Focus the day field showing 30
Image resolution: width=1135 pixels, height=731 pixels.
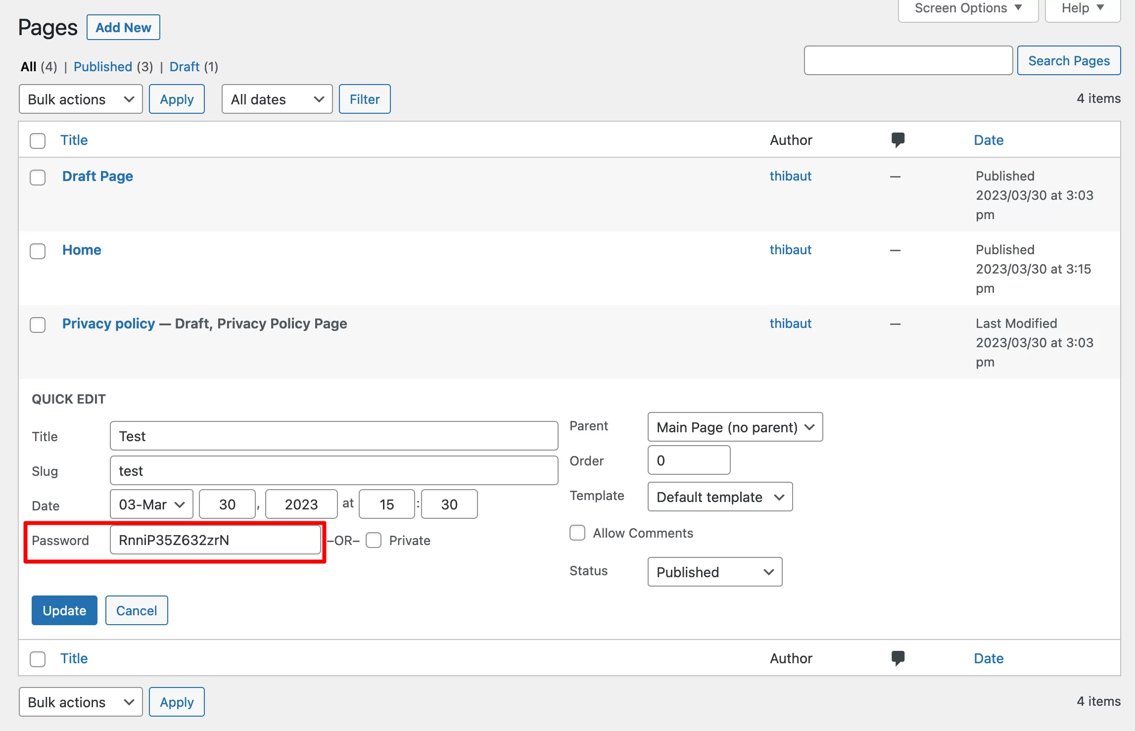tap(227, 504)
